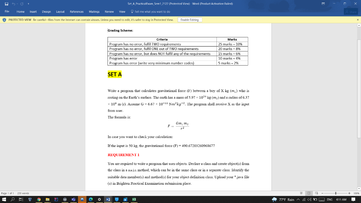The width and height of the screenshot is (361, 203).
Task: Click the Protected View info shield icon
Action: click(x=4, y=20)
